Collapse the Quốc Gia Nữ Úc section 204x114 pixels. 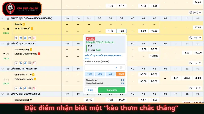3,94
